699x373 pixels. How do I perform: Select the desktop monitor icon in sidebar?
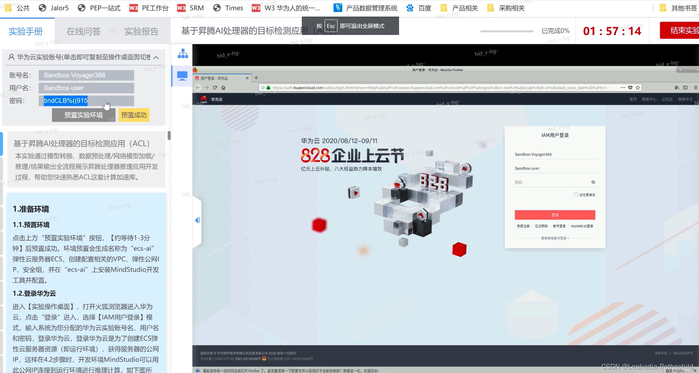pos(182,76)
